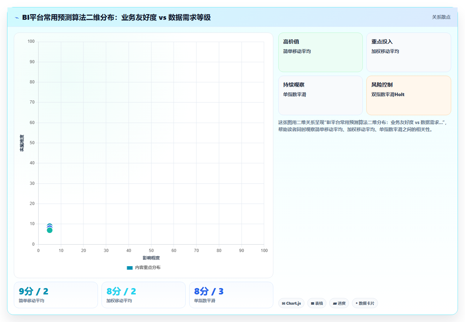Viewport: 465px width, 322px height.
Task: Click the green scatter point on the chart
Action: click(50, 230)
